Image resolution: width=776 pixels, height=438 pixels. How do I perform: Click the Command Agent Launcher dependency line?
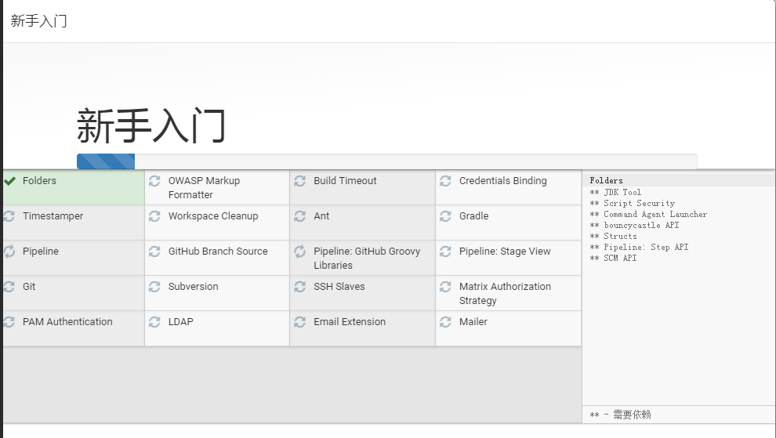[648, 214]
